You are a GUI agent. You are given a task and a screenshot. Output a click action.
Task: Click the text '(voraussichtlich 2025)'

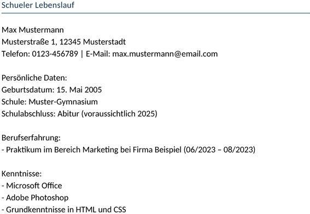click(x=119, y=114)
